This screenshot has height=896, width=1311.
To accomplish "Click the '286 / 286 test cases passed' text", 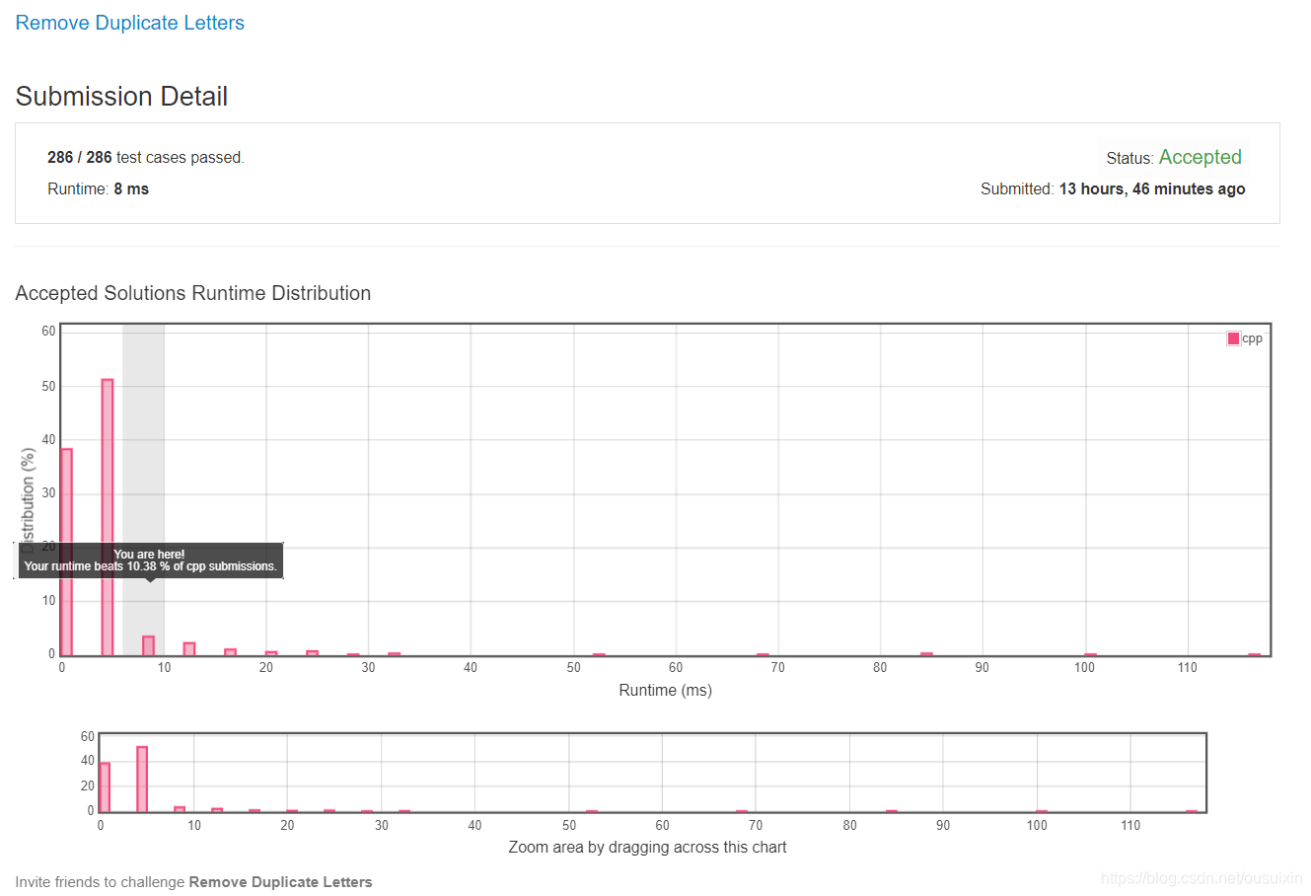I will tap(145, 157).
